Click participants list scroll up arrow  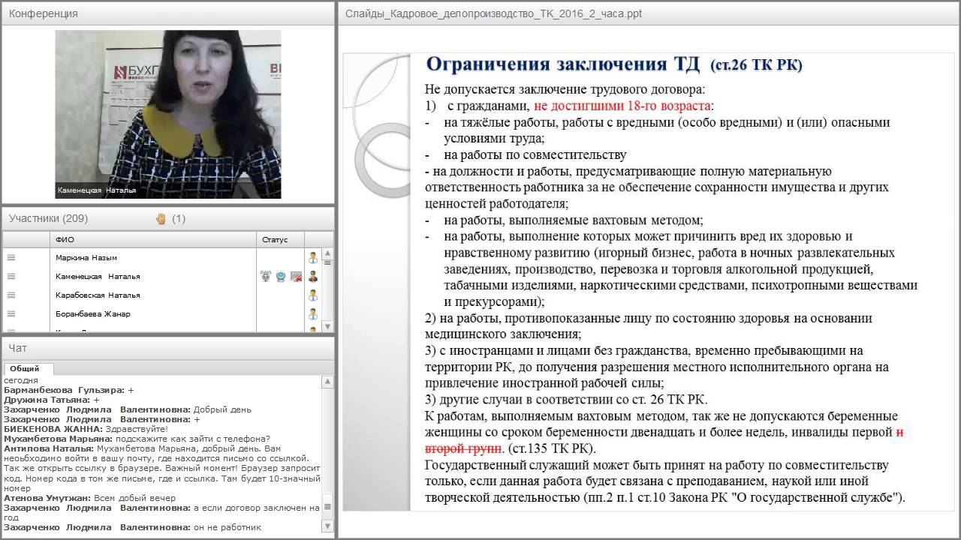328,253
